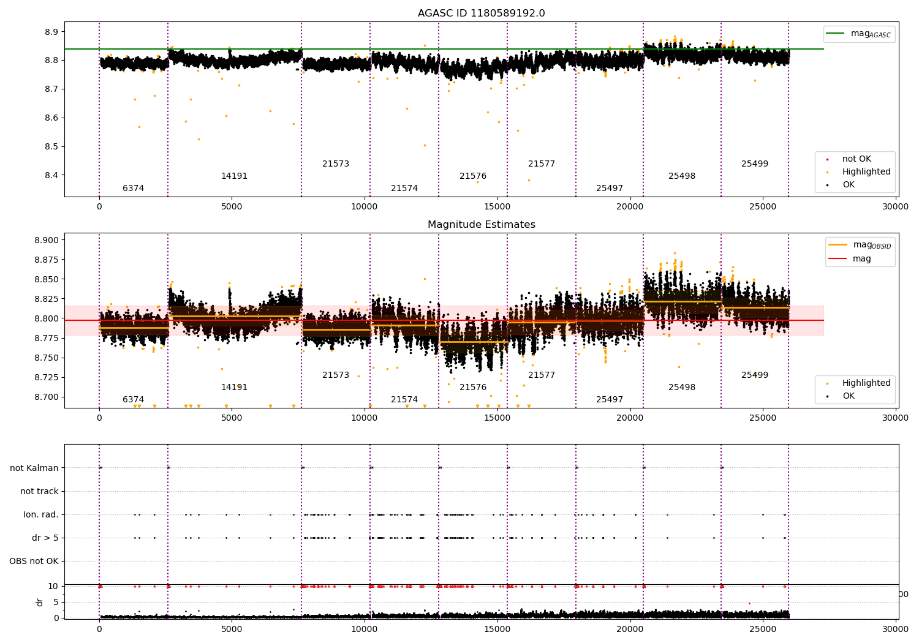
Task: Click the "Magnitude Estimates" plot title
Action: click(481, 225)
